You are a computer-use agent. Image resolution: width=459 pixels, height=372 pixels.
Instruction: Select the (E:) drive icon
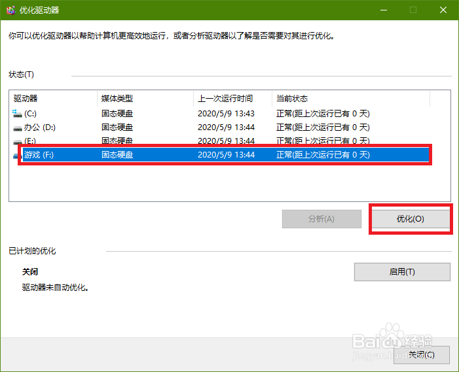click(18, 142)
